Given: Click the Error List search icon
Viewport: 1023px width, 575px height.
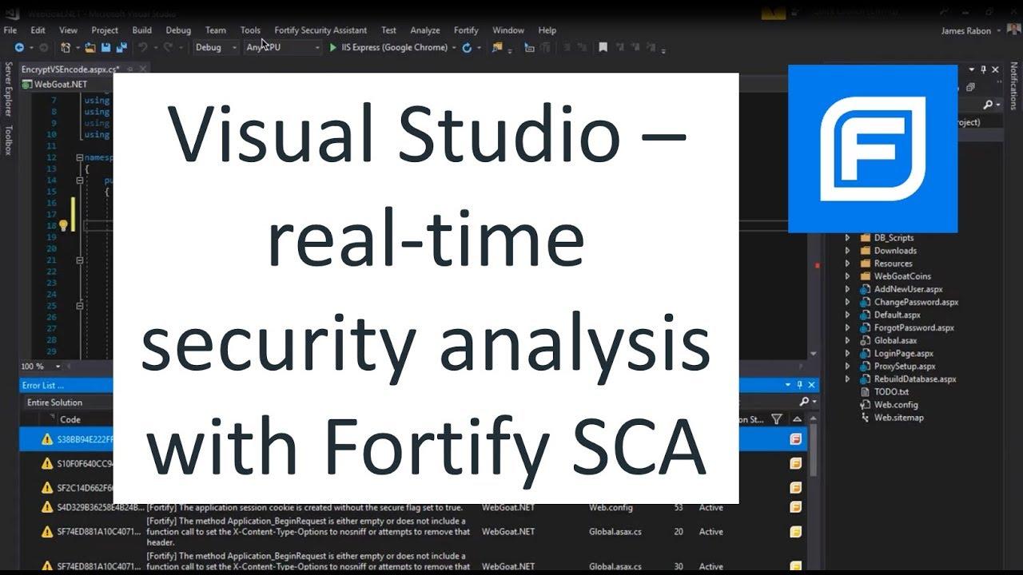Looking at the screenshot, I should 804,402.
